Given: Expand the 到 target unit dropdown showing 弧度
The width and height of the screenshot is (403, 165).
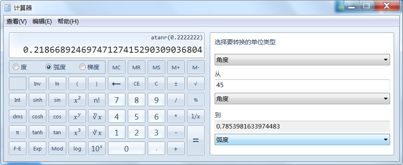Looking at the screenshot, I should point(302,139).
